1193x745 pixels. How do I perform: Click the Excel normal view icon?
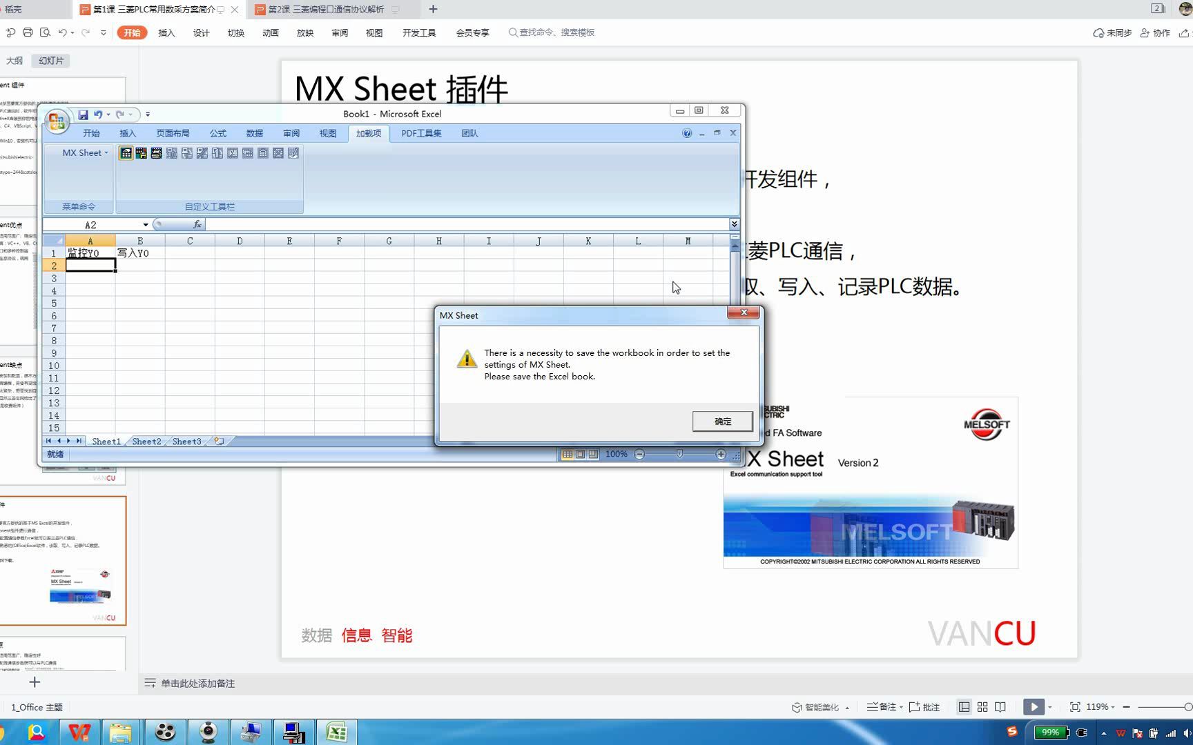coord(568,455)
